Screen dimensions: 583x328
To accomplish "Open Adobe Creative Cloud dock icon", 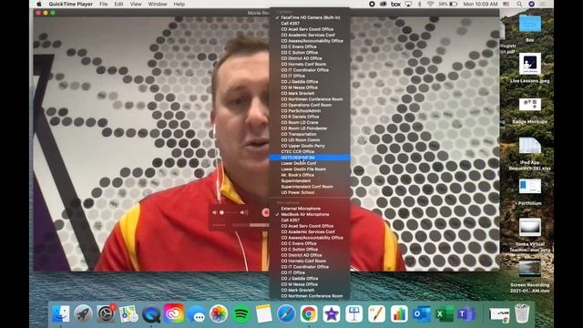I will 174,313.
